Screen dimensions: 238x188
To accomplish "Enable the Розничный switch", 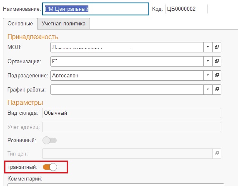I will 50,141.
